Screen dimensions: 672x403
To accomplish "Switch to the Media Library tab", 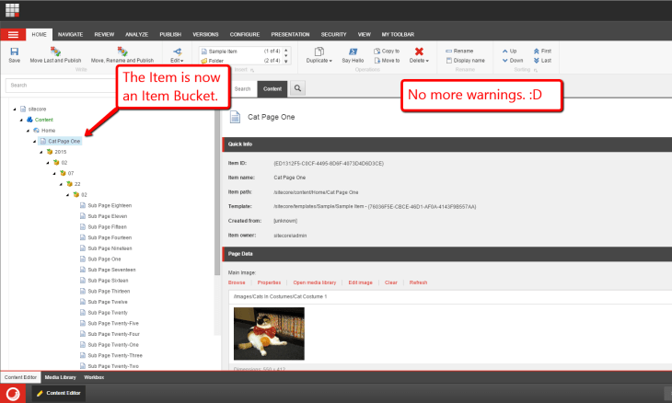I will 59,377.
